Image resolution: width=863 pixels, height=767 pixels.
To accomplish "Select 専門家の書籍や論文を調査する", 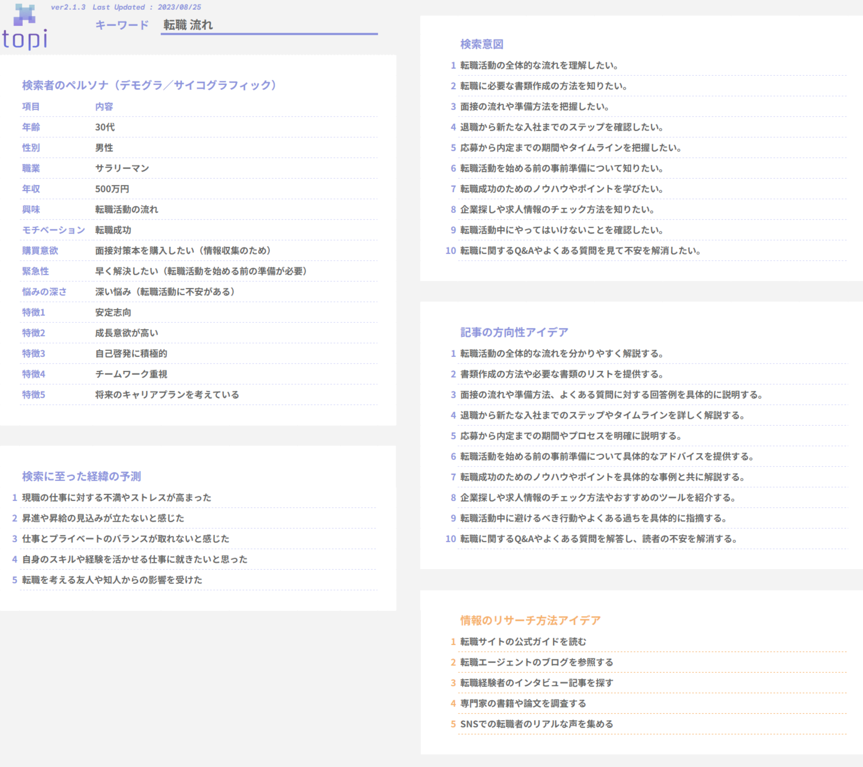I will (523, 704).
